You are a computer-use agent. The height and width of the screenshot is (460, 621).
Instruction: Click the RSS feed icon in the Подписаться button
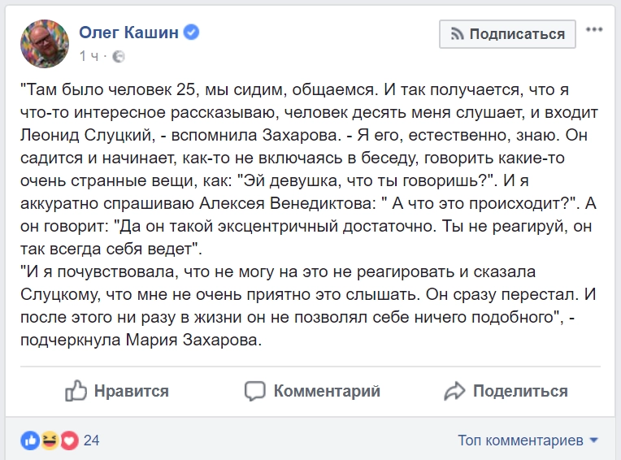(x=457, y=34)
